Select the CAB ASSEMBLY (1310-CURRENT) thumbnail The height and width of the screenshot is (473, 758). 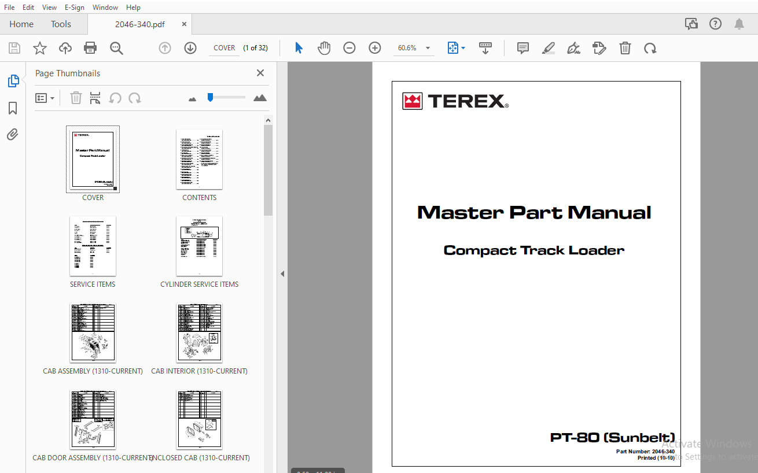93,333
